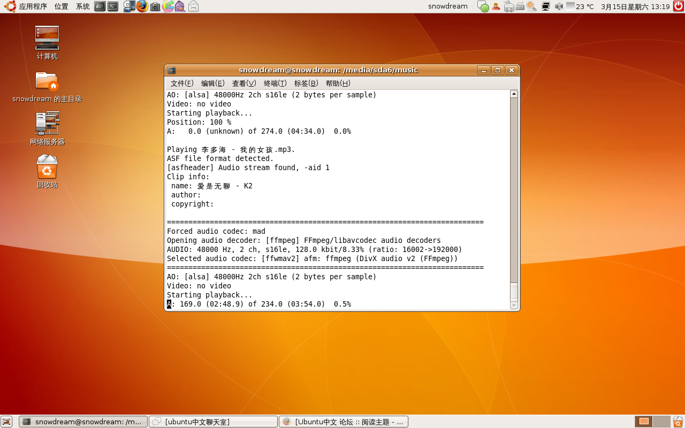
Task: Open the 网络服务器 network servers icon
Action: click(47, 129)
